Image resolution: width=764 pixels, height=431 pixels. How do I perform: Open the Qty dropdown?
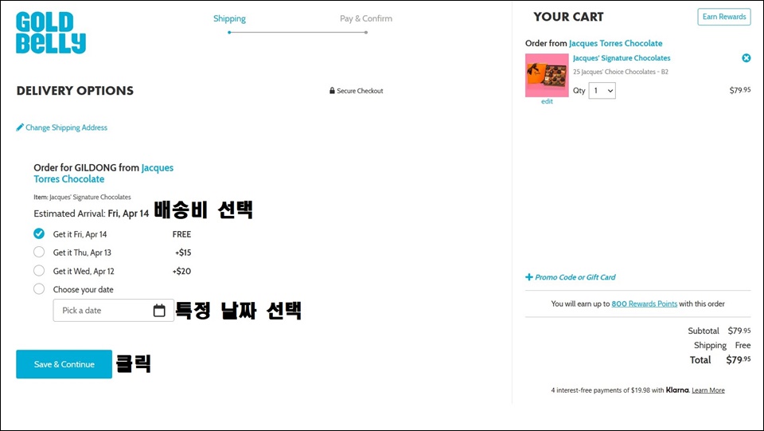[602, 91]
